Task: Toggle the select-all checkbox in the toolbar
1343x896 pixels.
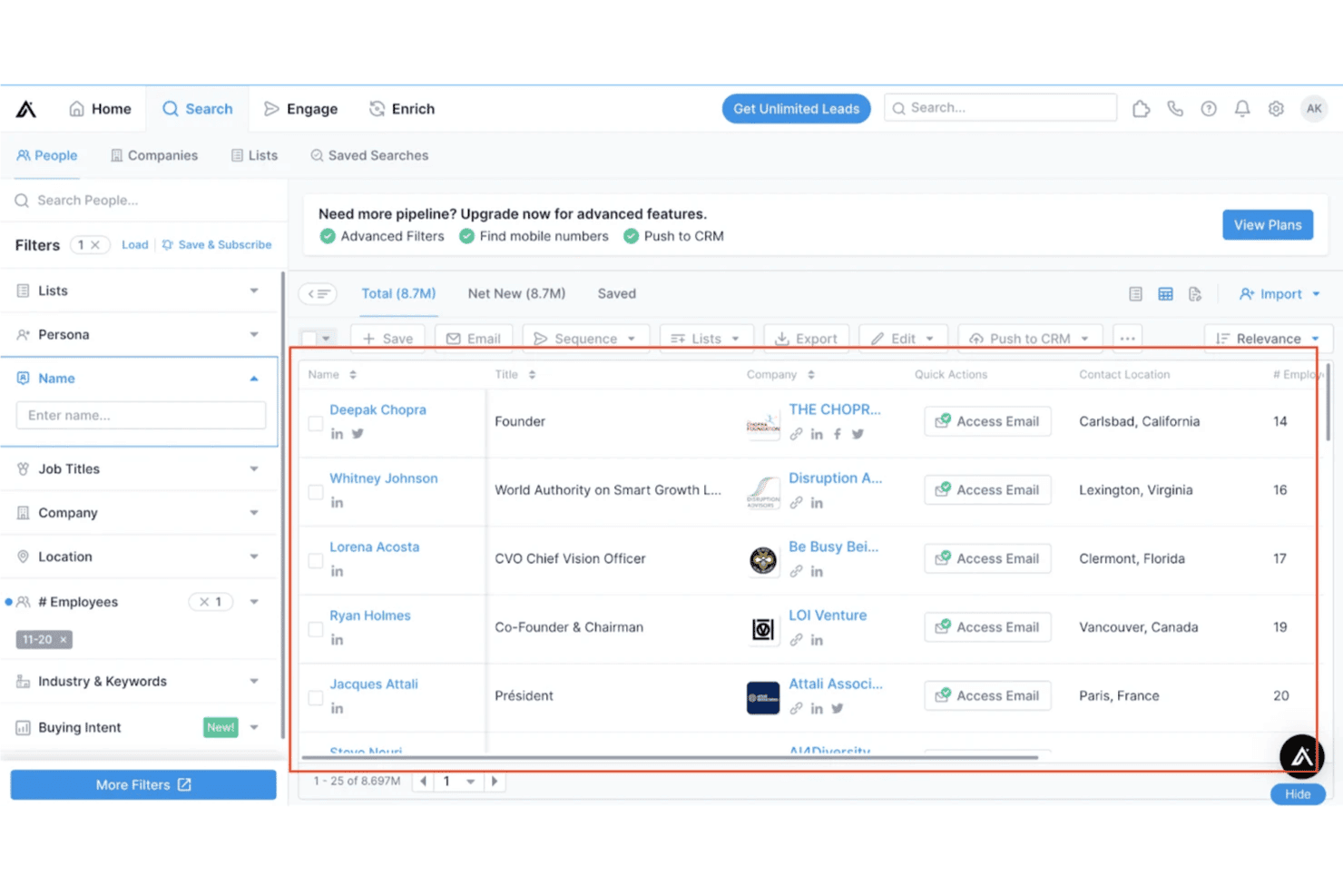Action: coord(309,339)
